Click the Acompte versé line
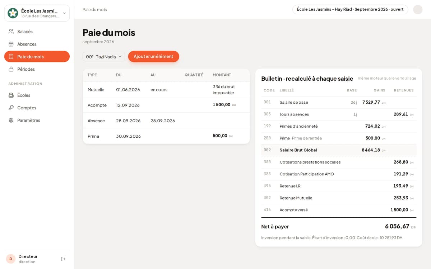Viewport: 431px width, 269px height. [x=339, y=210]
